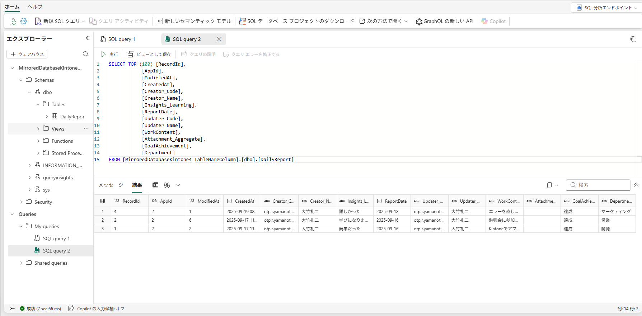This screenshot has width=642, height=316.
Task: Click the binoculars explore icon in results
Action: pyautogui.click(x=167, y=185)
